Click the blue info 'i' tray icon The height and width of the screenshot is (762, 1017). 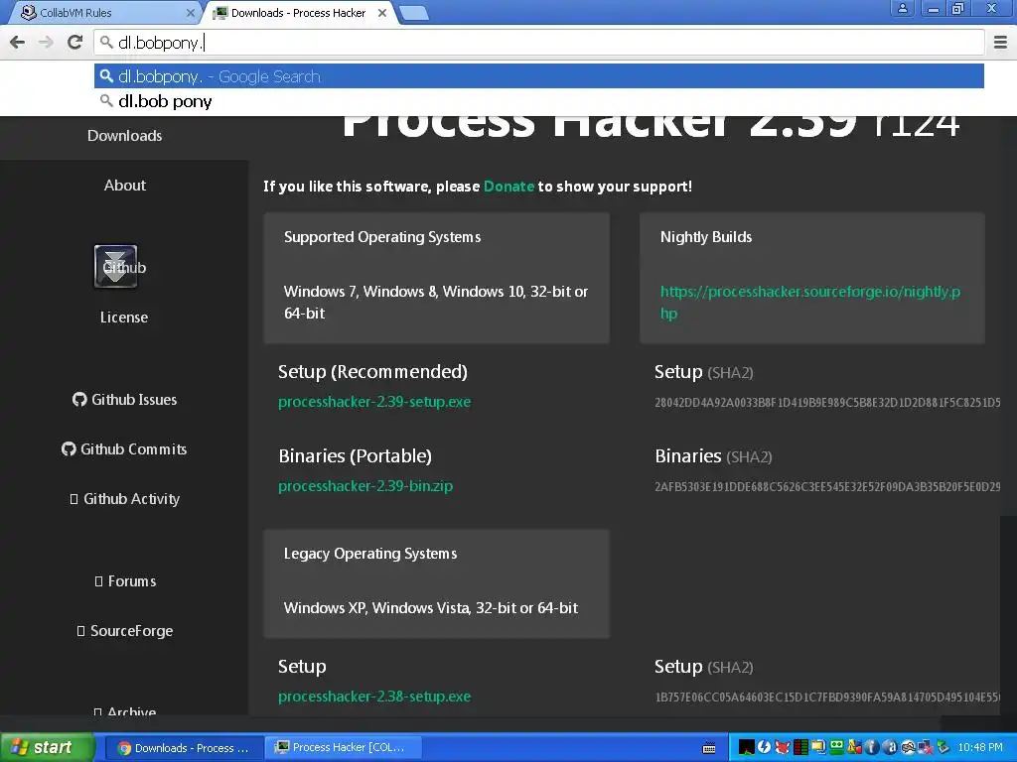(x=872, y=747)
